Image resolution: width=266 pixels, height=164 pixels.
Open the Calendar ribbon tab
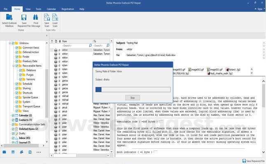pyautogui.click(x=51, y=9)
